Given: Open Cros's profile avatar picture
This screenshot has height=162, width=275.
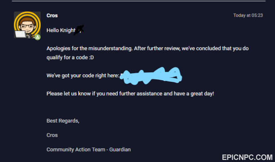Looking at the screenshot, I should pyautogui.click(x=27, y=25).
